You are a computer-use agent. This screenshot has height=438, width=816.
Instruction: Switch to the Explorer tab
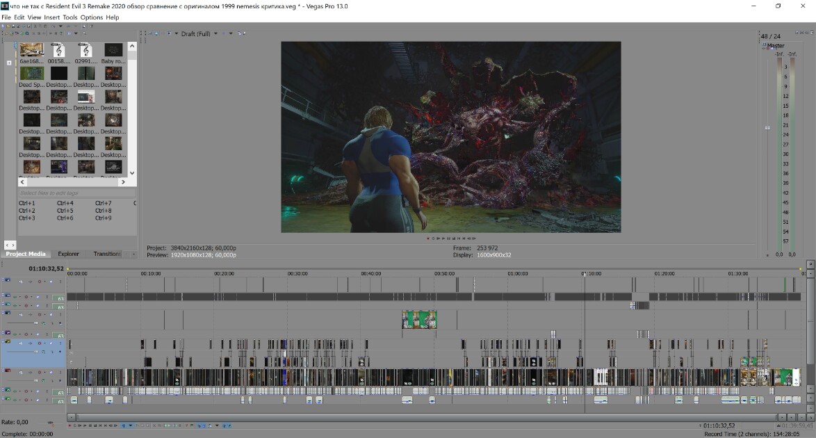tap(68, 254)
